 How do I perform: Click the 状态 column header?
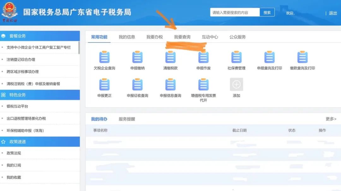(292, 130)
